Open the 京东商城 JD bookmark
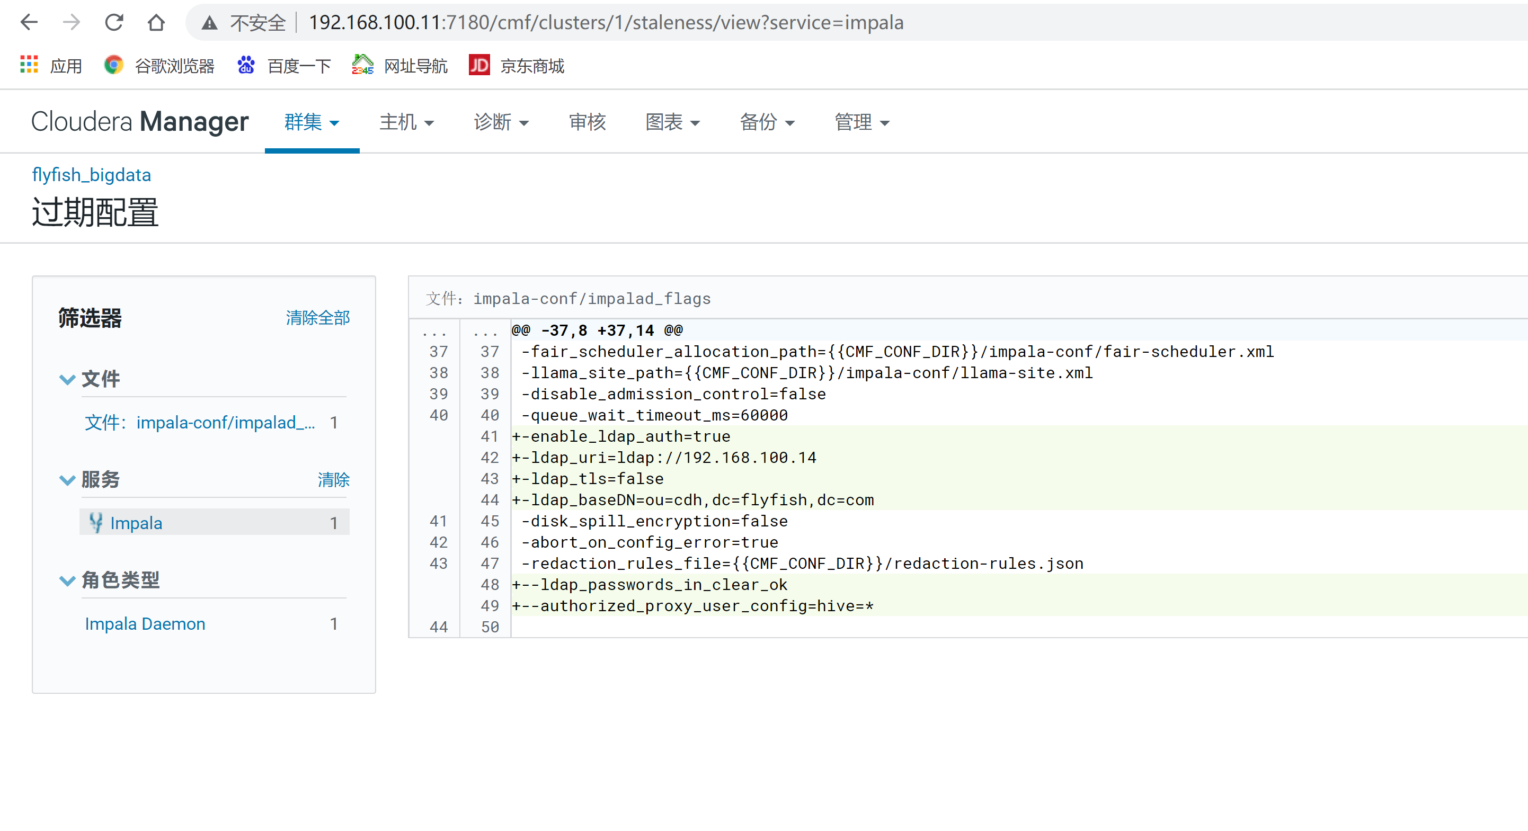The width and height of the screenshot is (1528, 831). (516, 65)
